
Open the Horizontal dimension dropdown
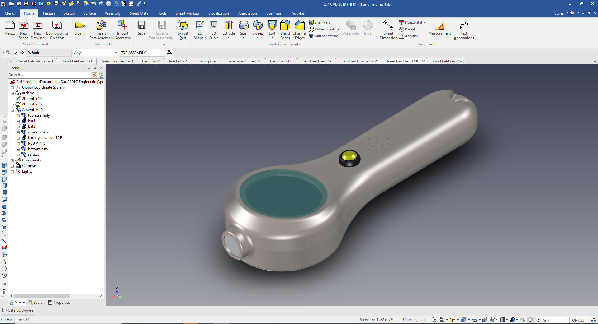(424, 22)
